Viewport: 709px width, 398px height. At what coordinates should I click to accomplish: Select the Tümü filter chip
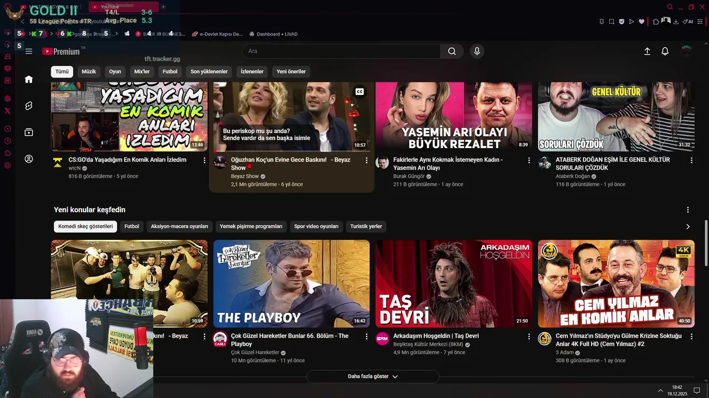62,71
